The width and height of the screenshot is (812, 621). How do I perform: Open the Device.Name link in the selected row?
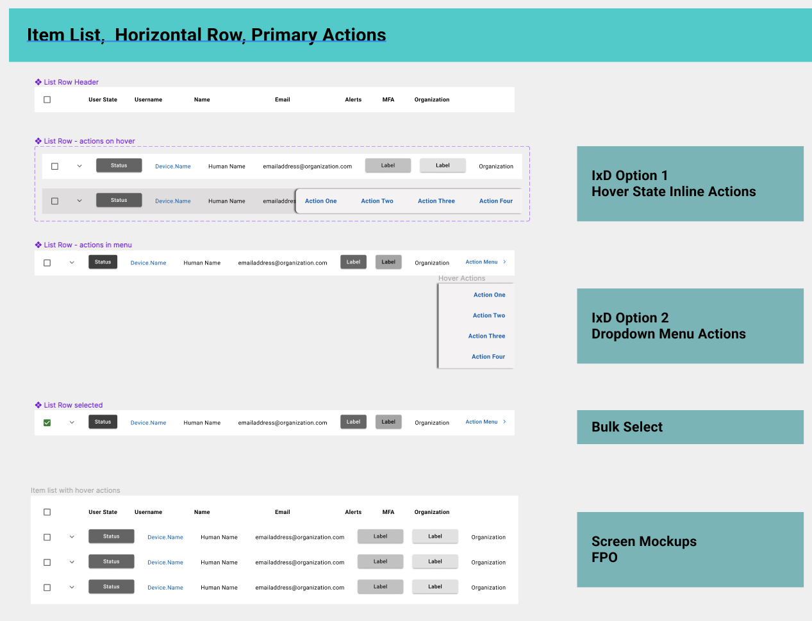148,422
